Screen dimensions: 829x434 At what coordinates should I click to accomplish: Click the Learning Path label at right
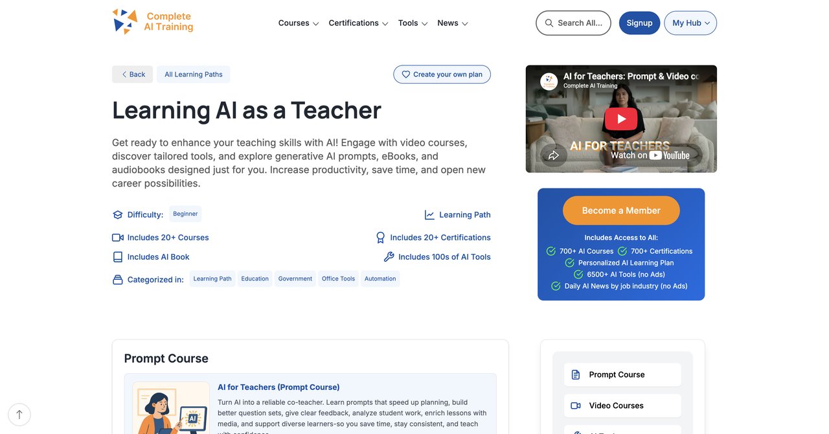pos(465,215)
